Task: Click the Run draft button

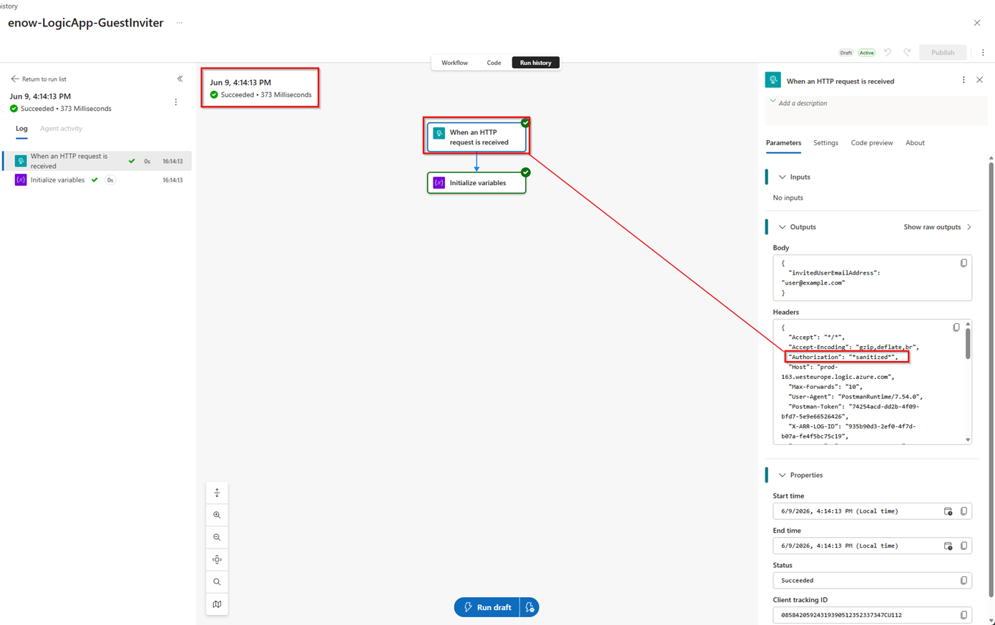Action: click(487, 607)
